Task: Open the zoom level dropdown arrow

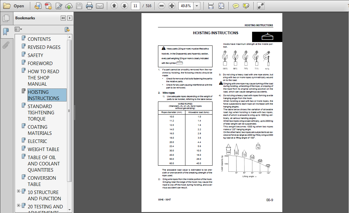Action: point(197,6)
